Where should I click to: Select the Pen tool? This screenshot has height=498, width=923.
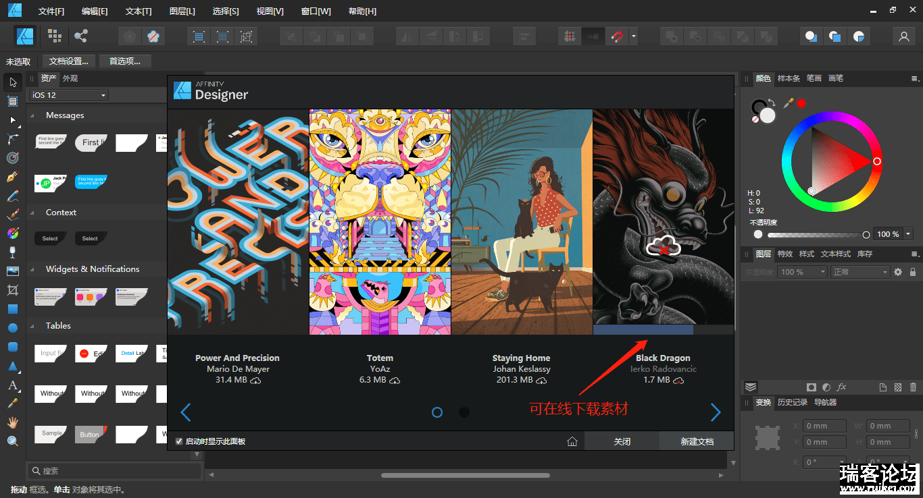pos(13,177)
